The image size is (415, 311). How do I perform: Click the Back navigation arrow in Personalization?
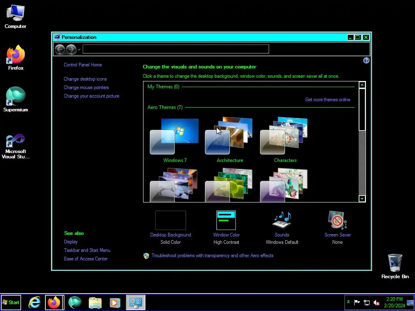60,49
